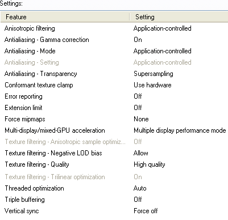Change Use hardware setting value
Image resolution: width=228 pixels, height=220 pixels.
point(152,85)
